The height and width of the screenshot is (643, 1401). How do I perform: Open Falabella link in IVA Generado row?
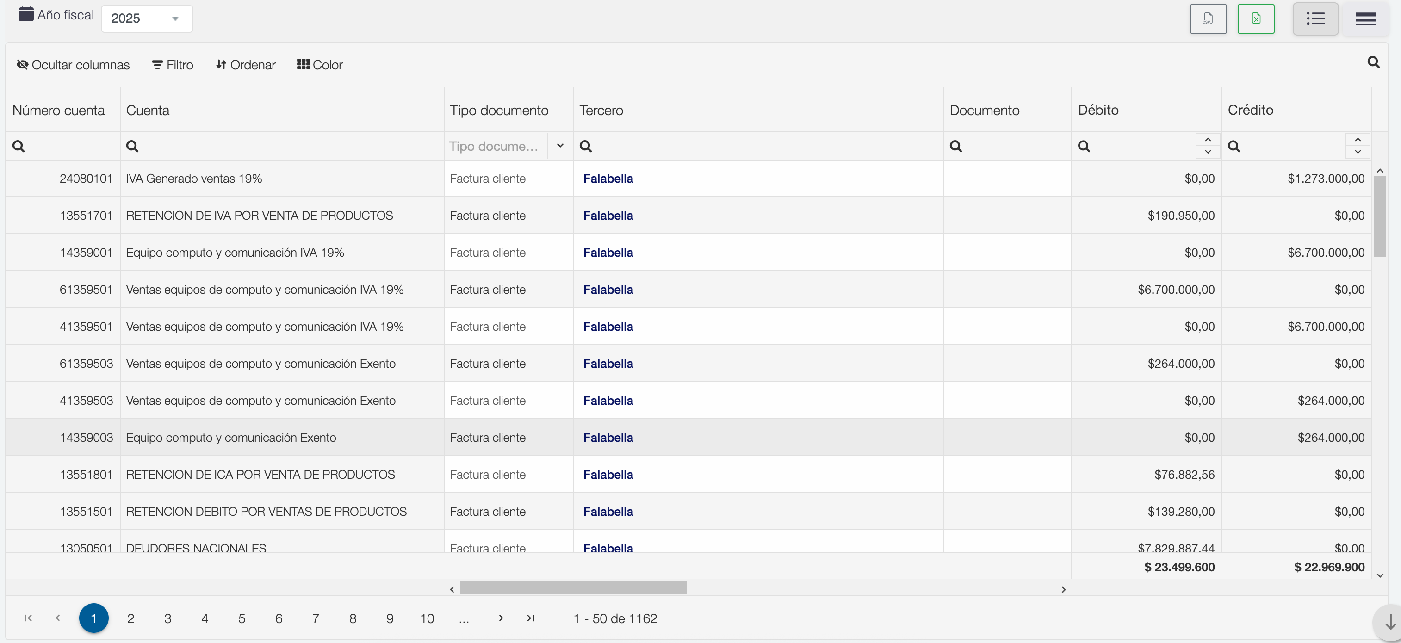click(608, 178)
